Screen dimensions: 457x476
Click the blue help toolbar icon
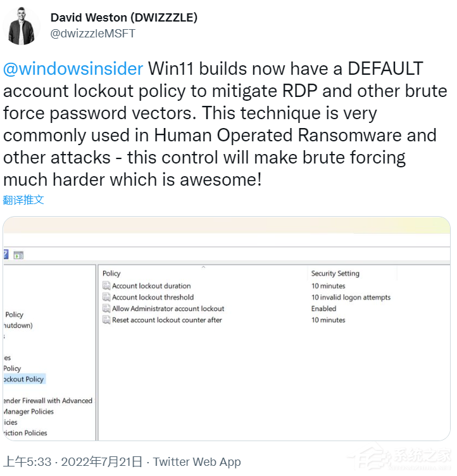6,255
